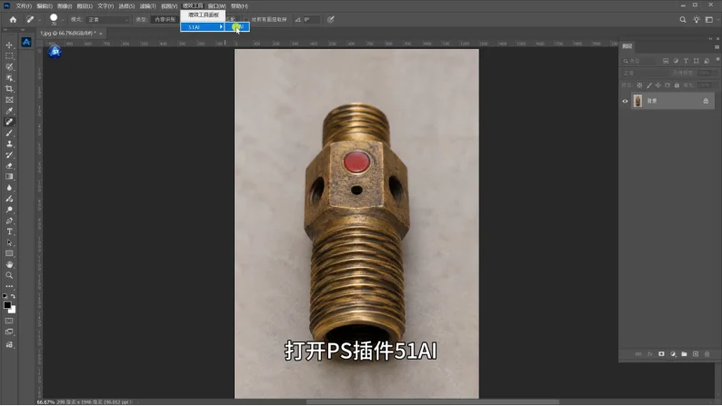Open the Discover lightbulb icon
Viewport: 722px width, 406px height.
(x=697, y=20)
